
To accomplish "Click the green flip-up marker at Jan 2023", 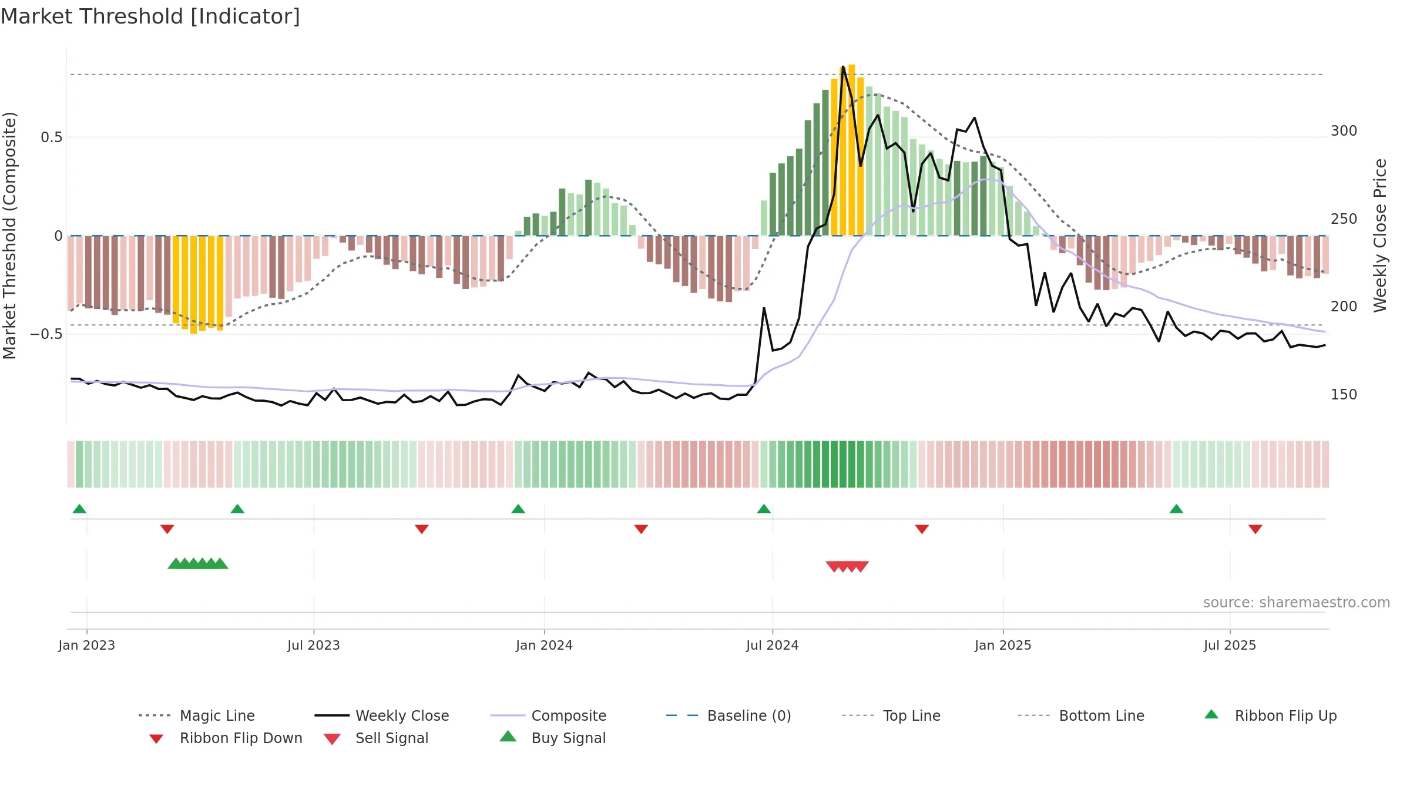I will point(79,509).
